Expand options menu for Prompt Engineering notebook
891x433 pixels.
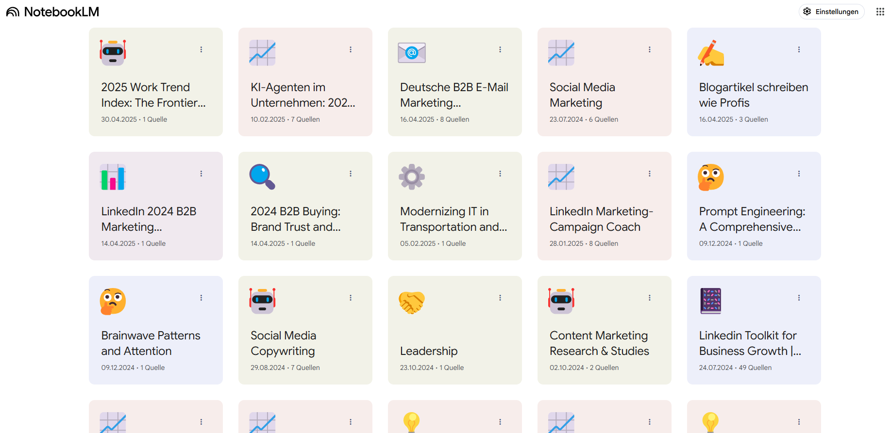(799, 174)
